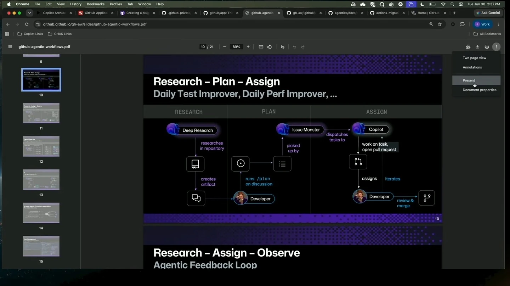Click the Ask Gemini button
The image size is (510, 286).
tap(488, 13)
